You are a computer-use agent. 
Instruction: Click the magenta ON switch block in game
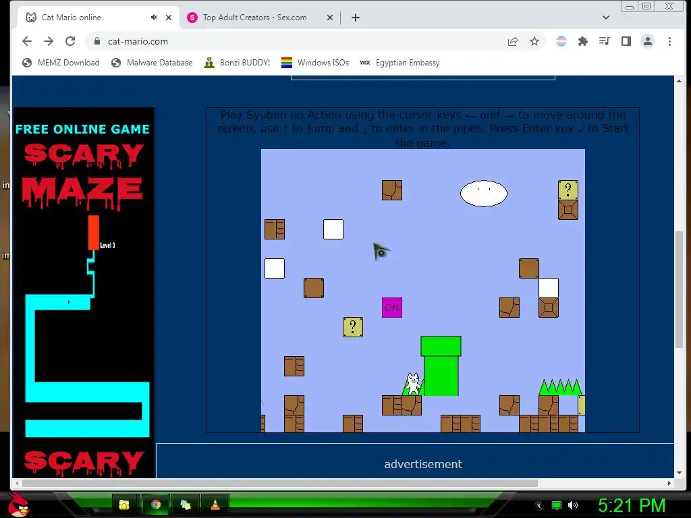click(392, 308)
